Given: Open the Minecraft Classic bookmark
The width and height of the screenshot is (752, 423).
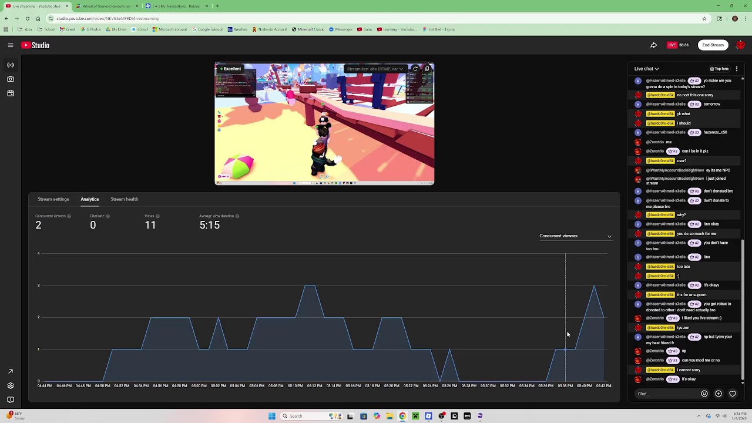Looking at the screenshot, I should pos(308,29).
